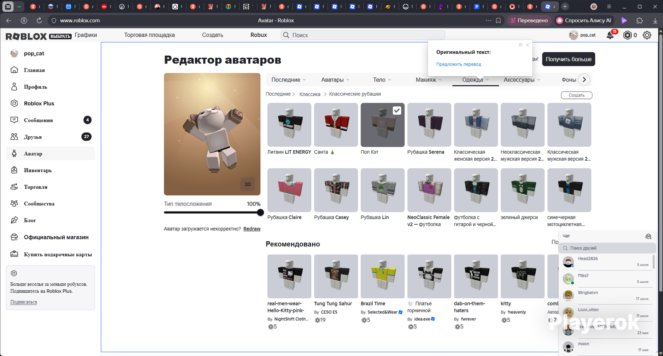663x356 pixels.
Task: Open the Brazil Time recommended item
Action: pyautogui.click(x=382, y=276)
